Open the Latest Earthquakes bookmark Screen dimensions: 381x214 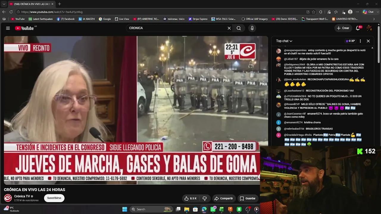(x=41, y=19)
